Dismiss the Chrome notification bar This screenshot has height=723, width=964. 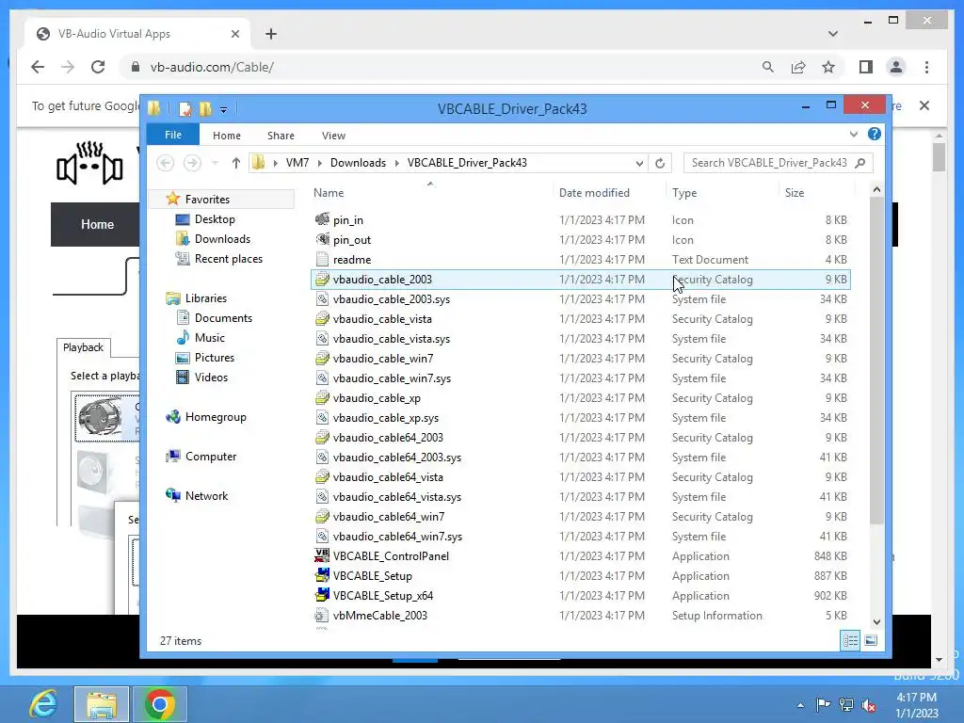click(924, 105)
